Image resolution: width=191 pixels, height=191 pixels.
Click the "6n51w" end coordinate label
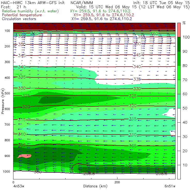pos(170,186)
